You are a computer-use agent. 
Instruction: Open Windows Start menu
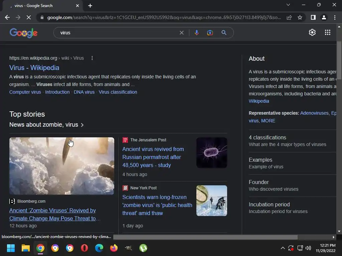11,248
